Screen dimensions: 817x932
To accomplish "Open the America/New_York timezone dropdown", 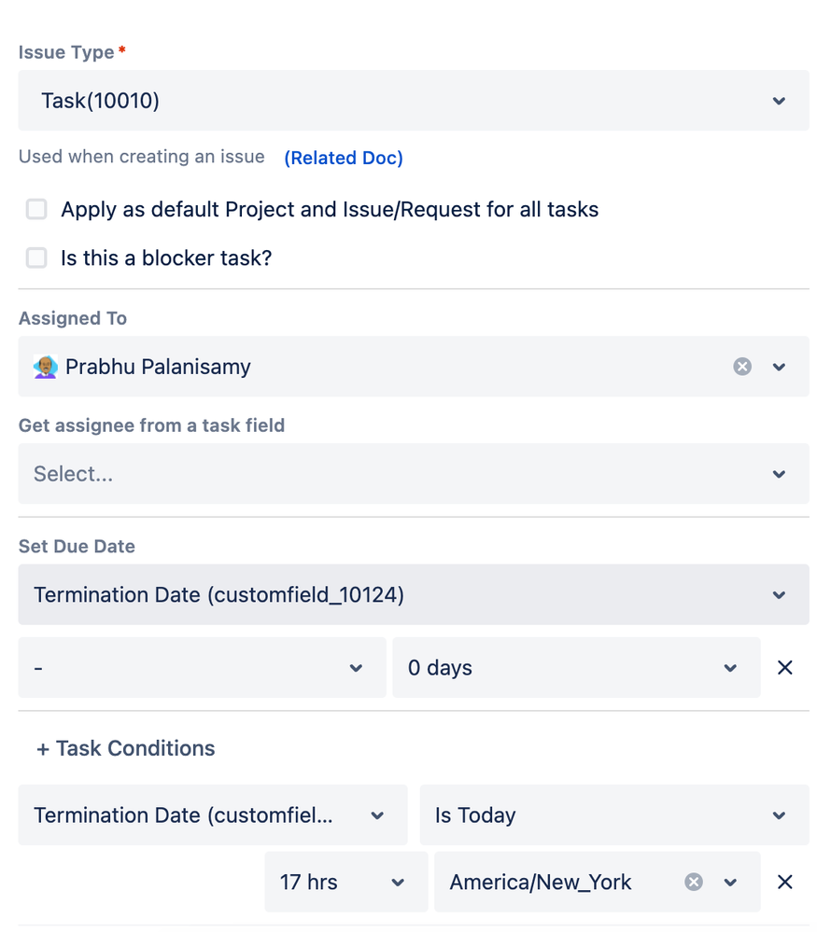I will point(729,882).
